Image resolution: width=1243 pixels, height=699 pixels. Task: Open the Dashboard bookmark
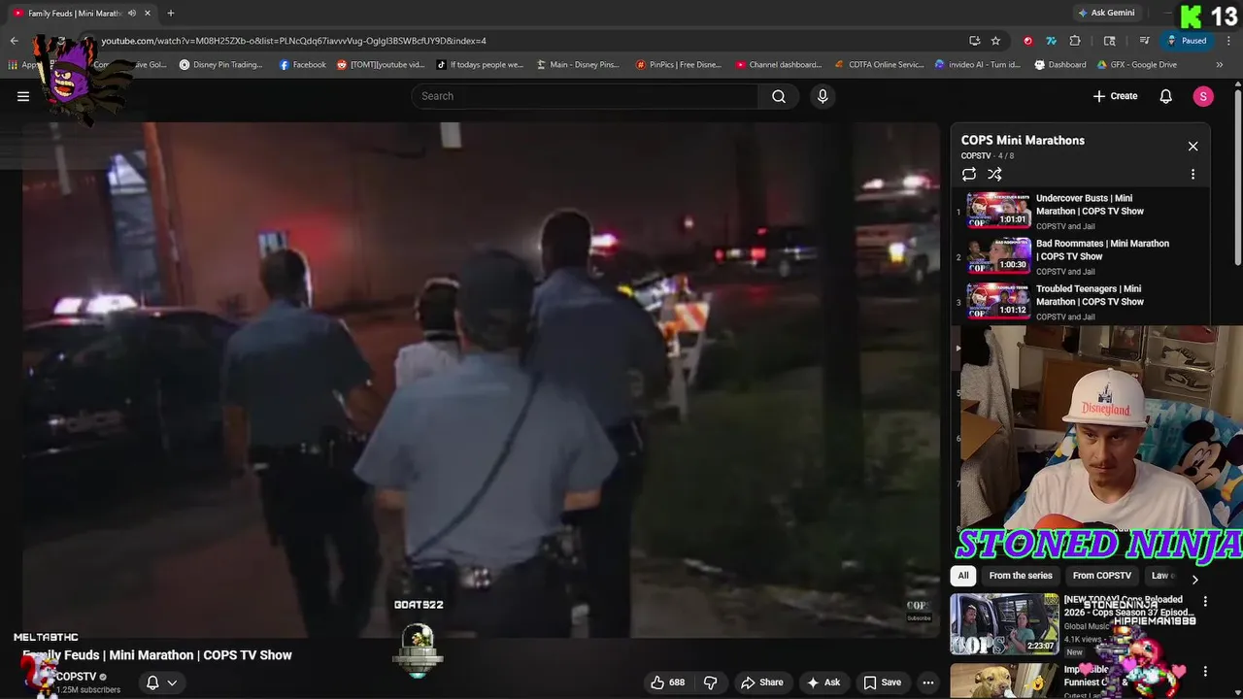point(1060,65)
